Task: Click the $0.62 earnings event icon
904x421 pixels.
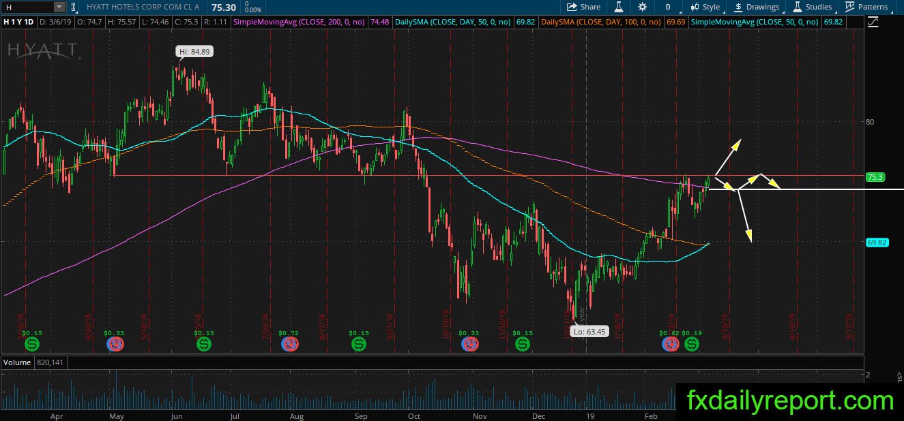Action: pyautogui.click(x=670, y=344)
